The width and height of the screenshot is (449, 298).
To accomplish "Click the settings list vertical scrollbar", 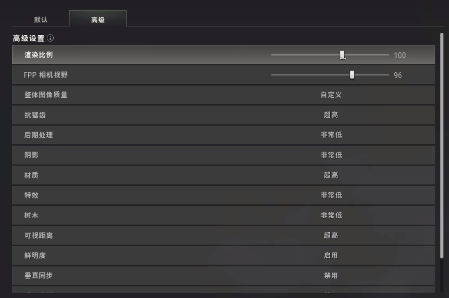I will click(442, 139).
